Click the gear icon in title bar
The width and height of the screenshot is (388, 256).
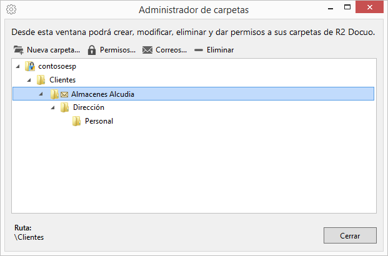[x=11, y=9]
